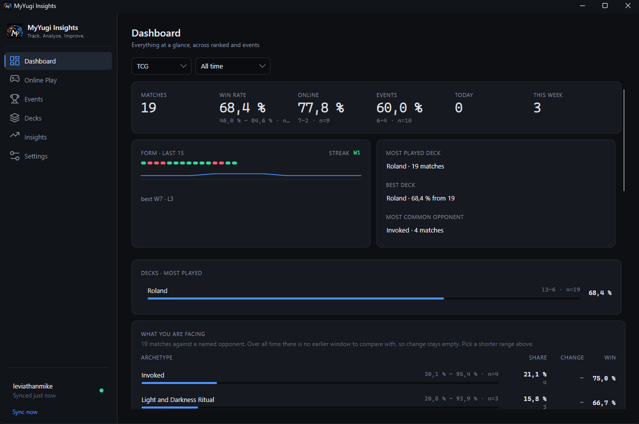The width and height of the screenshot is (639, 424).
Task: Select the Invoked archetype row
Action: pos(378,377)
